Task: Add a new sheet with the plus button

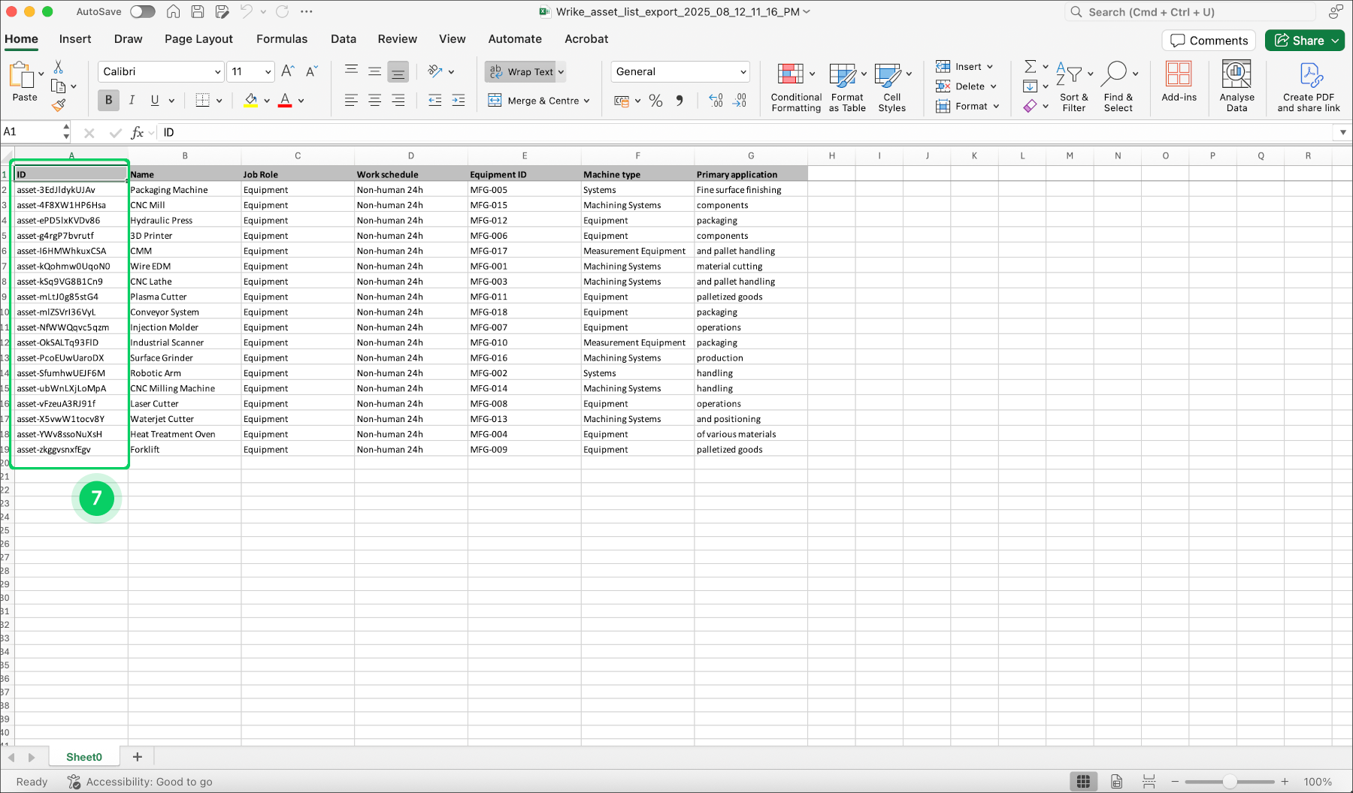Action: 137,756
